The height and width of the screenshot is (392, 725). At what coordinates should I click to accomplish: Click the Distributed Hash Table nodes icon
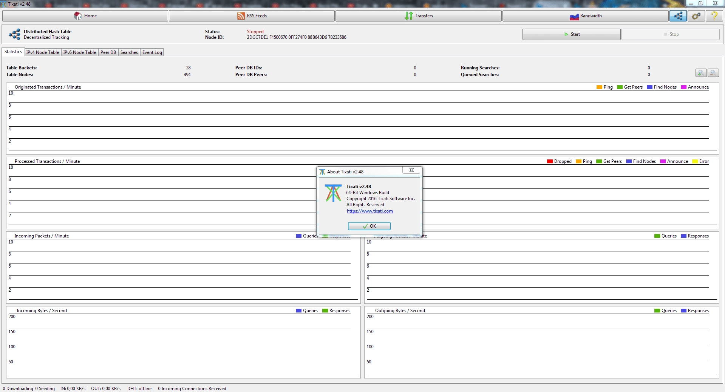[14, 34]
